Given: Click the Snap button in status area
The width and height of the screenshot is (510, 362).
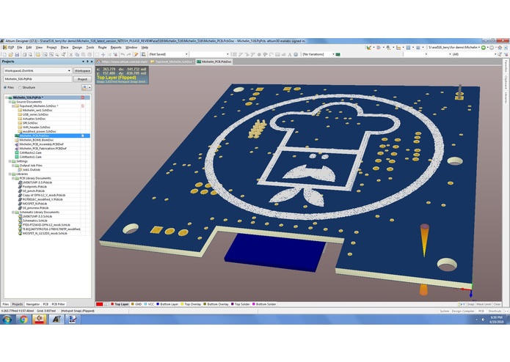Looking at the screenshot, I should pos(470,304).
